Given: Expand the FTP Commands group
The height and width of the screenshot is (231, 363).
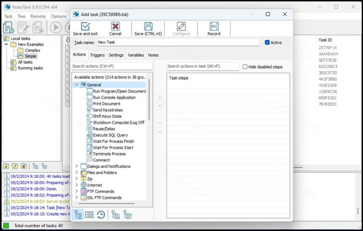Looking at the screenshot, I should (x=77, y=191).
